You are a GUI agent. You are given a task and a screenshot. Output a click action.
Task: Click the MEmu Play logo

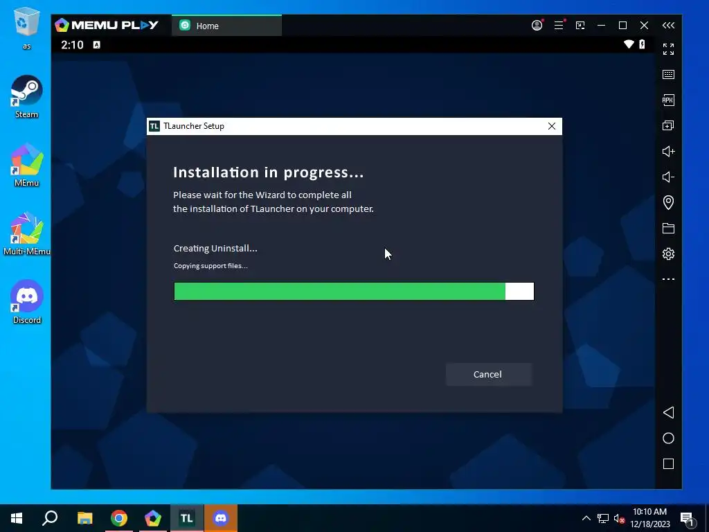pyautogui.click(x=107, y=26)
